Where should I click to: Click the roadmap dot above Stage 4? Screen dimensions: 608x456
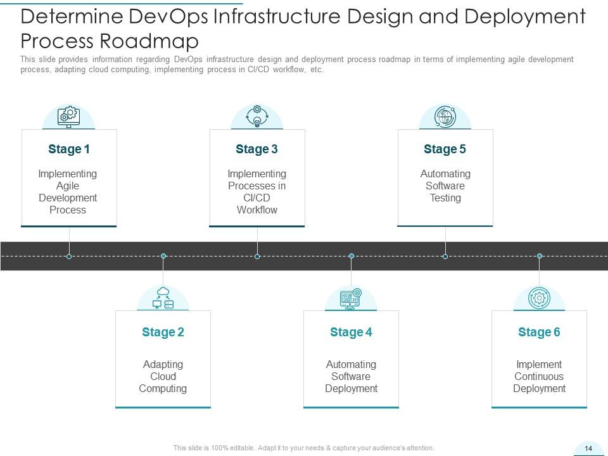(351, 256)
